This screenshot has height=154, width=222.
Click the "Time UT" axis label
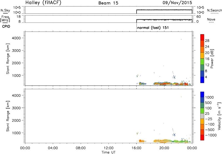pyautogui.click(x=109, y=152)
